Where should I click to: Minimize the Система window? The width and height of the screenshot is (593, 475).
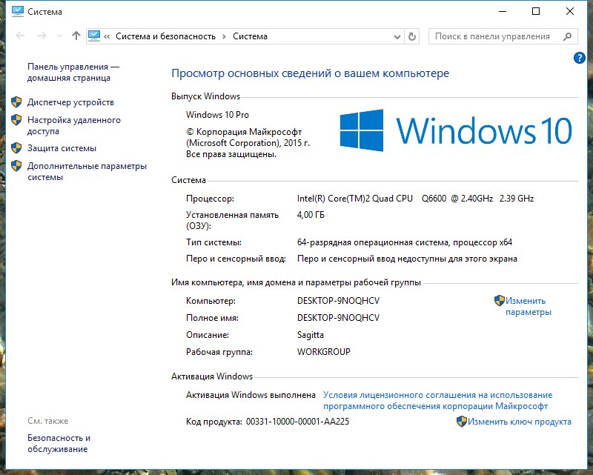tap(503, 11)
